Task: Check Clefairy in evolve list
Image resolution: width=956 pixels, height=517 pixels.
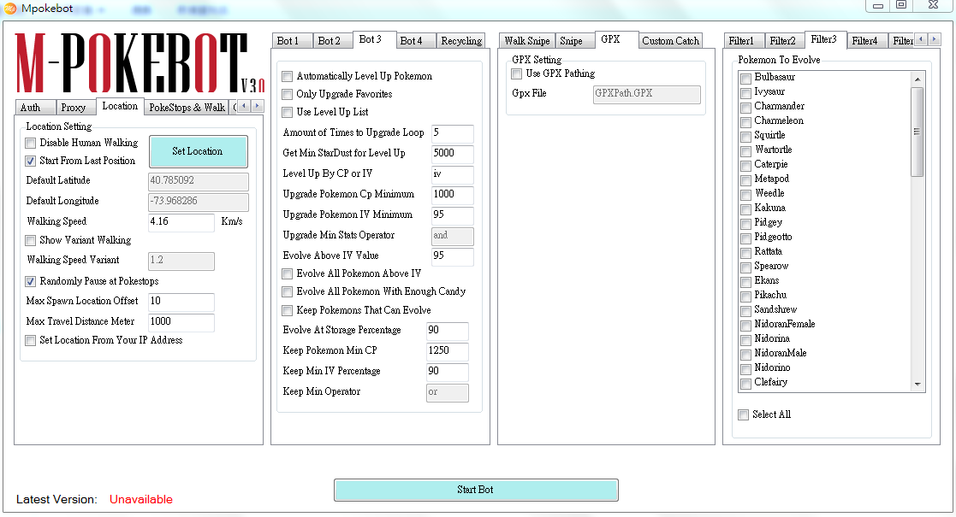Action: point(745,384)
